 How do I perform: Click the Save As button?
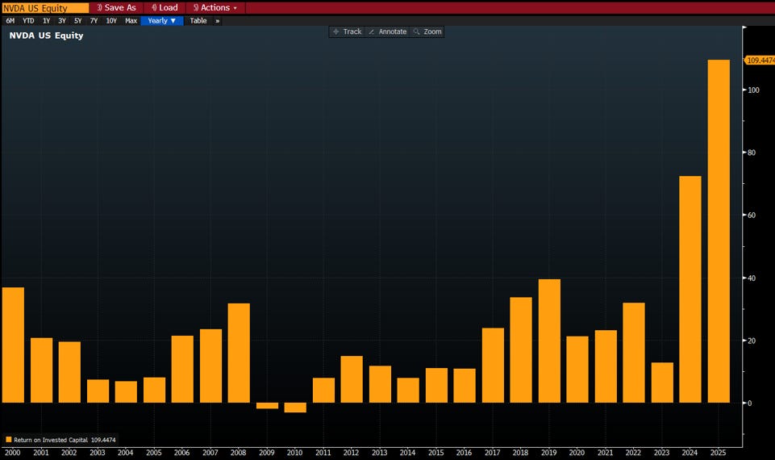click(x=117, y=7)
